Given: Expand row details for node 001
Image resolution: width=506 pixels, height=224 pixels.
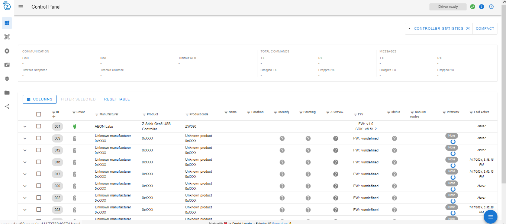Looking at the screenshot, I should click(25, 127).
